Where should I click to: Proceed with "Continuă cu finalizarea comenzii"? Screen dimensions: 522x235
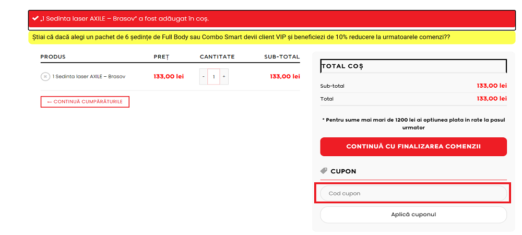click(413, 147)
